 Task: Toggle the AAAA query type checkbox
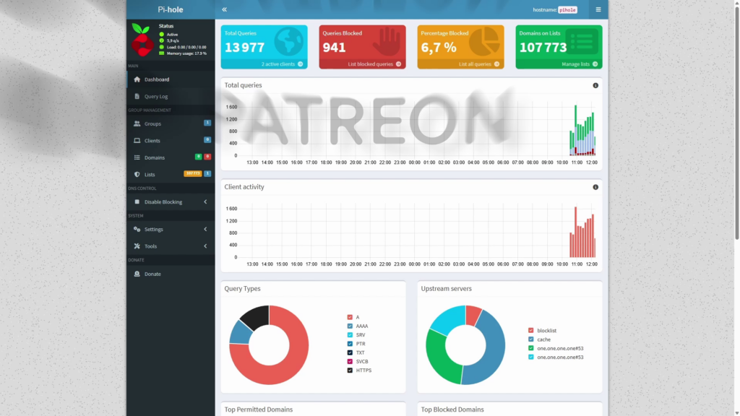[x=350, y=326]
